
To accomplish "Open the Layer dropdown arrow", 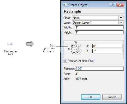I will tap(121, 22).
